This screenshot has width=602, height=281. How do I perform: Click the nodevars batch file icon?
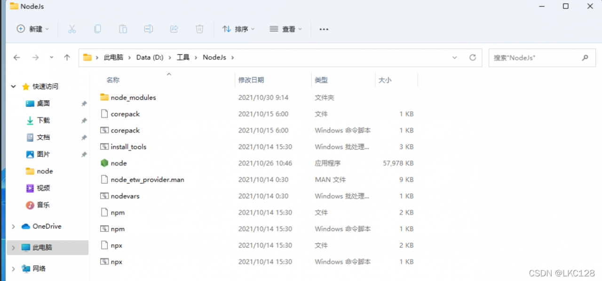(104, 196)
